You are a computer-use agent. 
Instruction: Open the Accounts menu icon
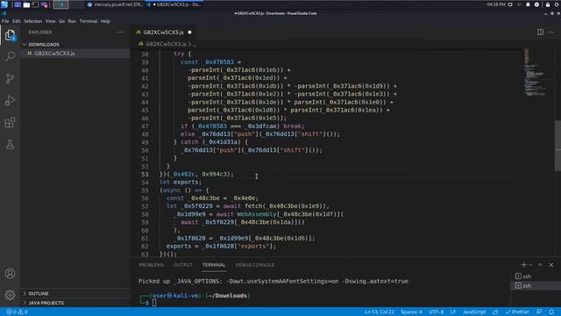10,274
